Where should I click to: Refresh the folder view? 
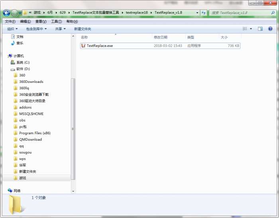pos(204,13)
